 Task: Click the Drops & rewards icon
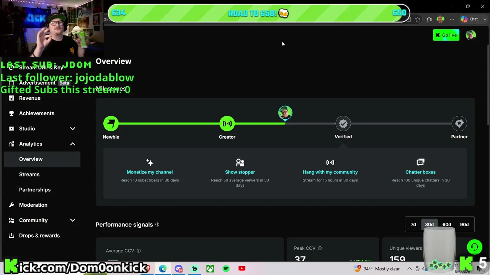[11, 236]
